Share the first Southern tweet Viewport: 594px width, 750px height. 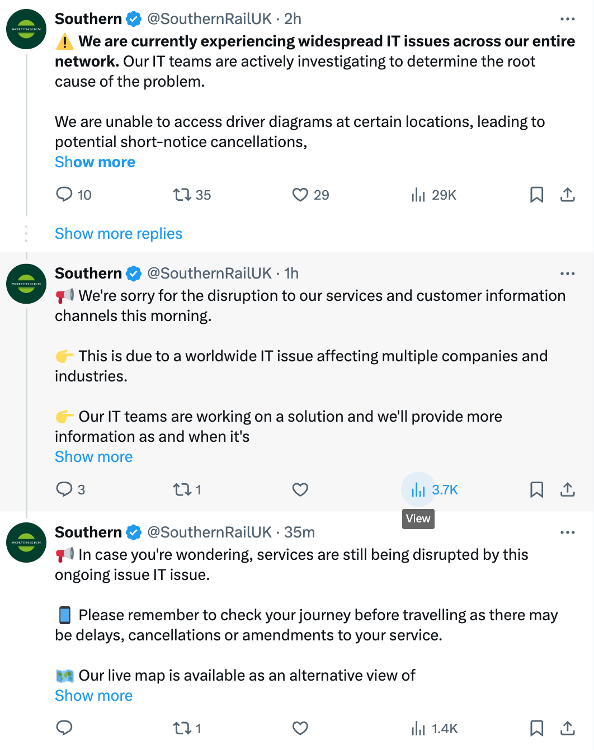(567, 195)
